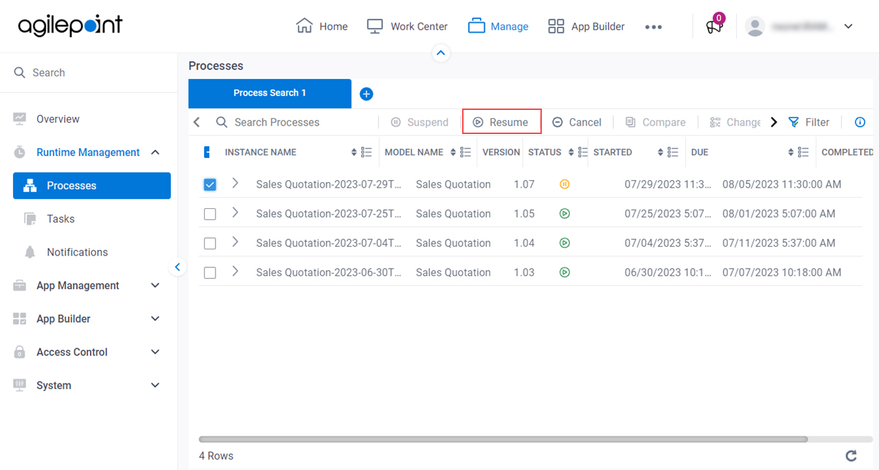This screenshot has height=470, width=879.
Task: Expand the App Builder sidebar section
Action: [155, 319]
